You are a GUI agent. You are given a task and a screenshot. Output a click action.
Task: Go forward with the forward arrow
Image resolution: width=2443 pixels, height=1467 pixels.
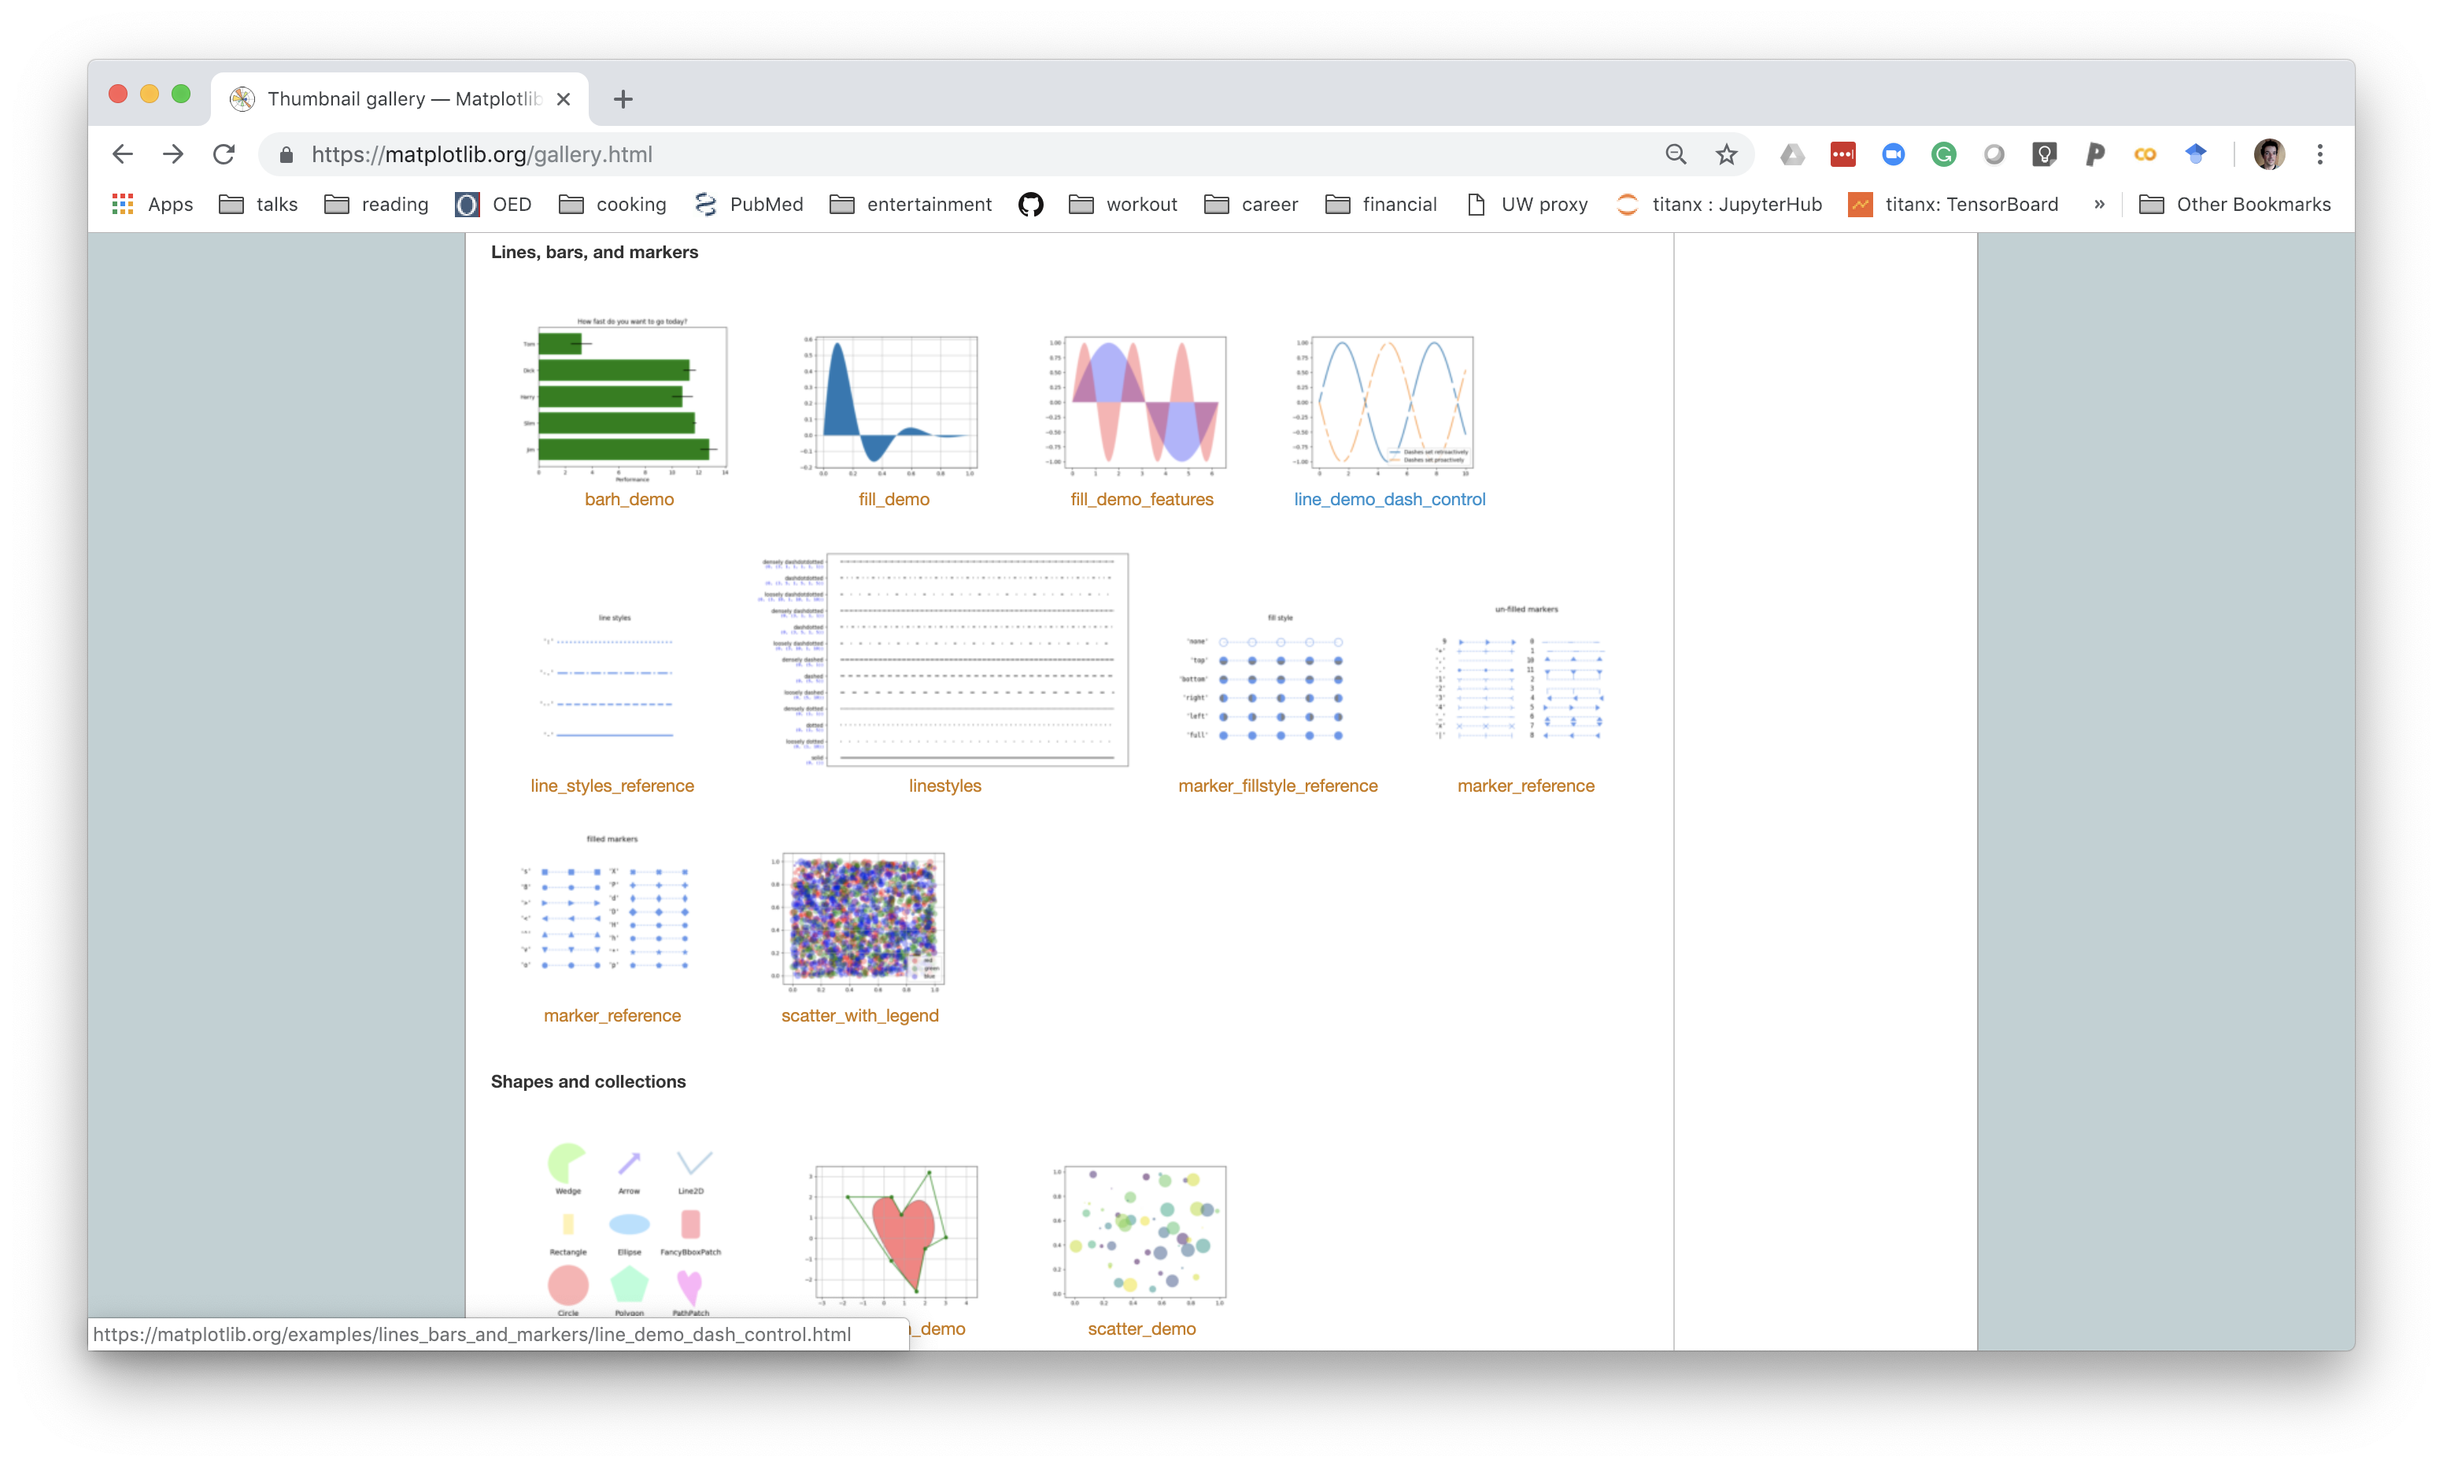click(173, 154)
